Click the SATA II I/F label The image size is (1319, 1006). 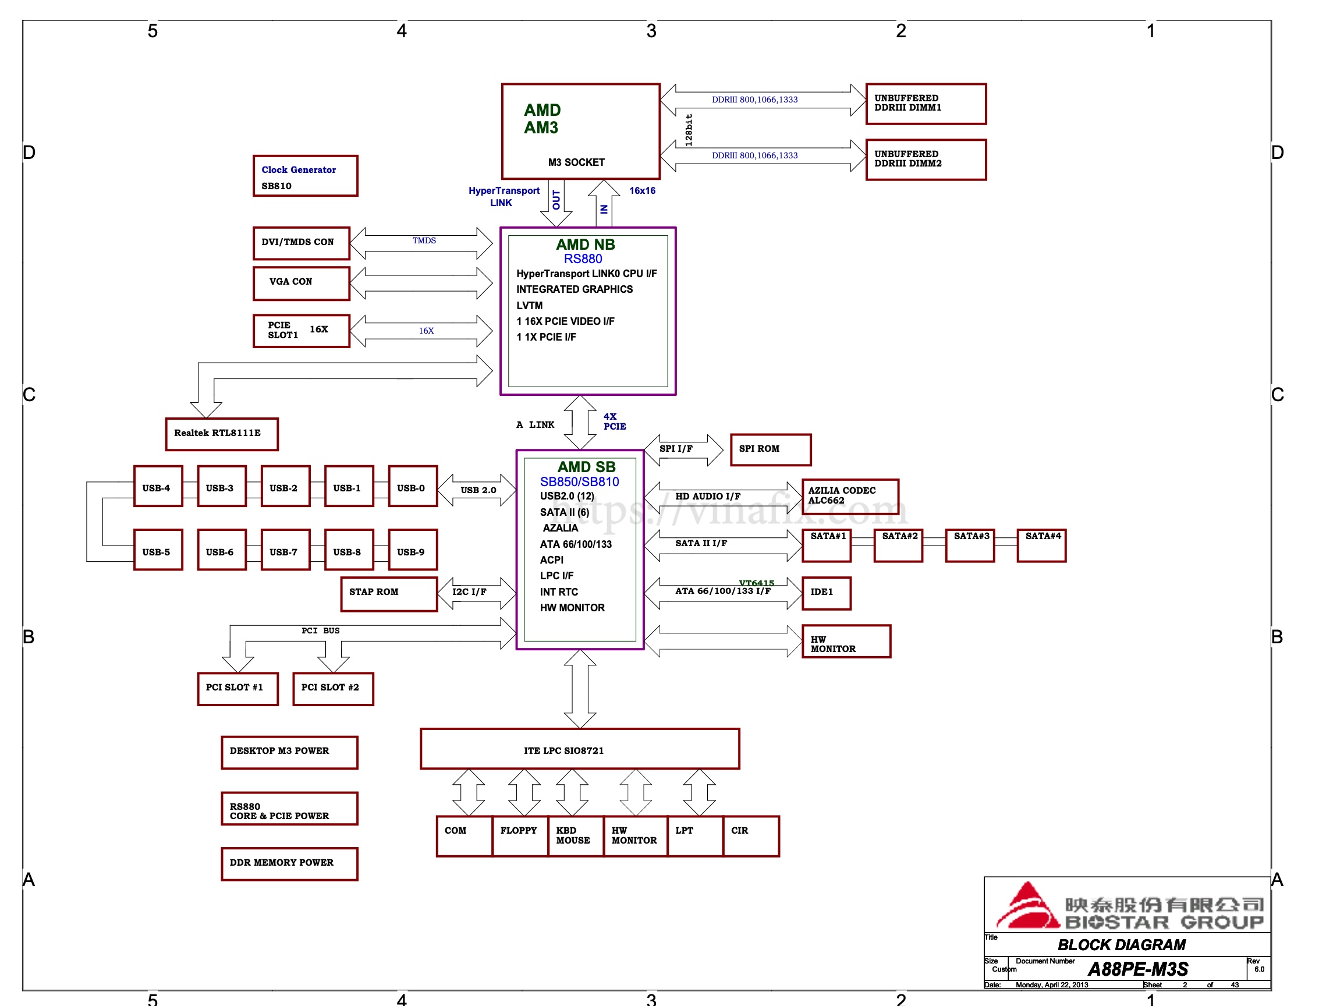(x=701, y=543)
